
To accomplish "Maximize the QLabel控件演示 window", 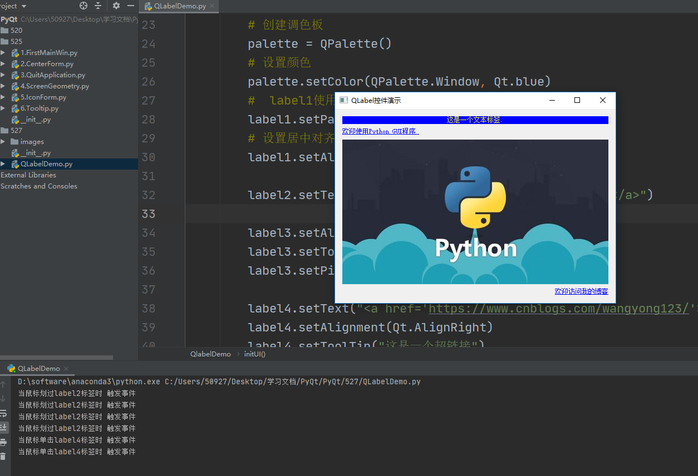I will [x=577, y=100].
